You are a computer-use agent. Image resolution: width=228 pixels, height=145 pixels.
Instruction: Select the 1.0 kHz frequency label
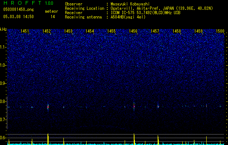click(3, 65)
